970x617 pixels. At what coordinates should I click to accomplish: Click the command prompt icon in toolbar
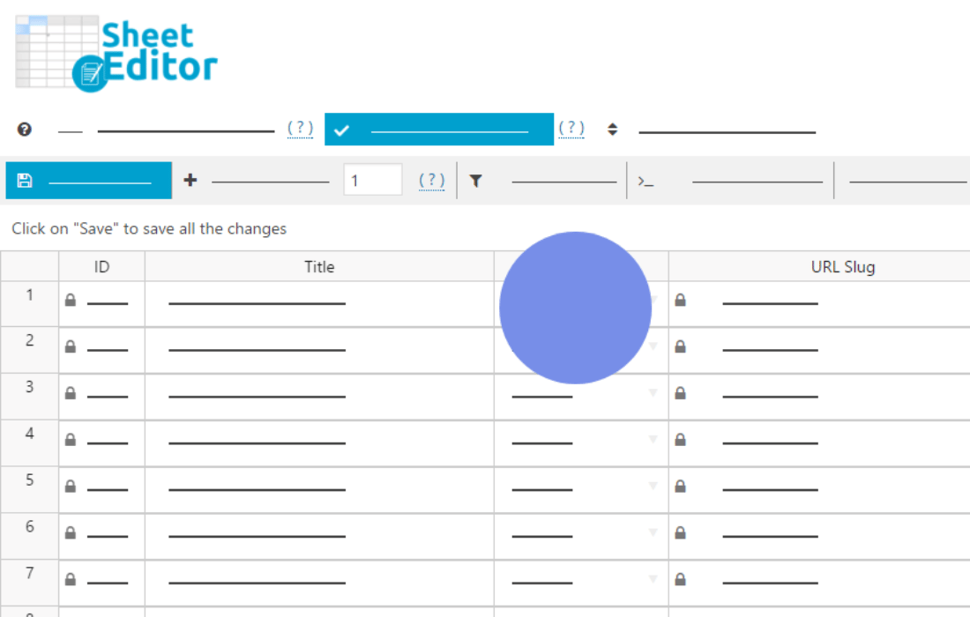pyautogui.click(x=646, y=182)
